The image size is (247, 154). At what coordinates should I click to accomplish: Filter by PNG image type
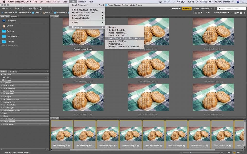pyautogui.click(x=25, y=80)
